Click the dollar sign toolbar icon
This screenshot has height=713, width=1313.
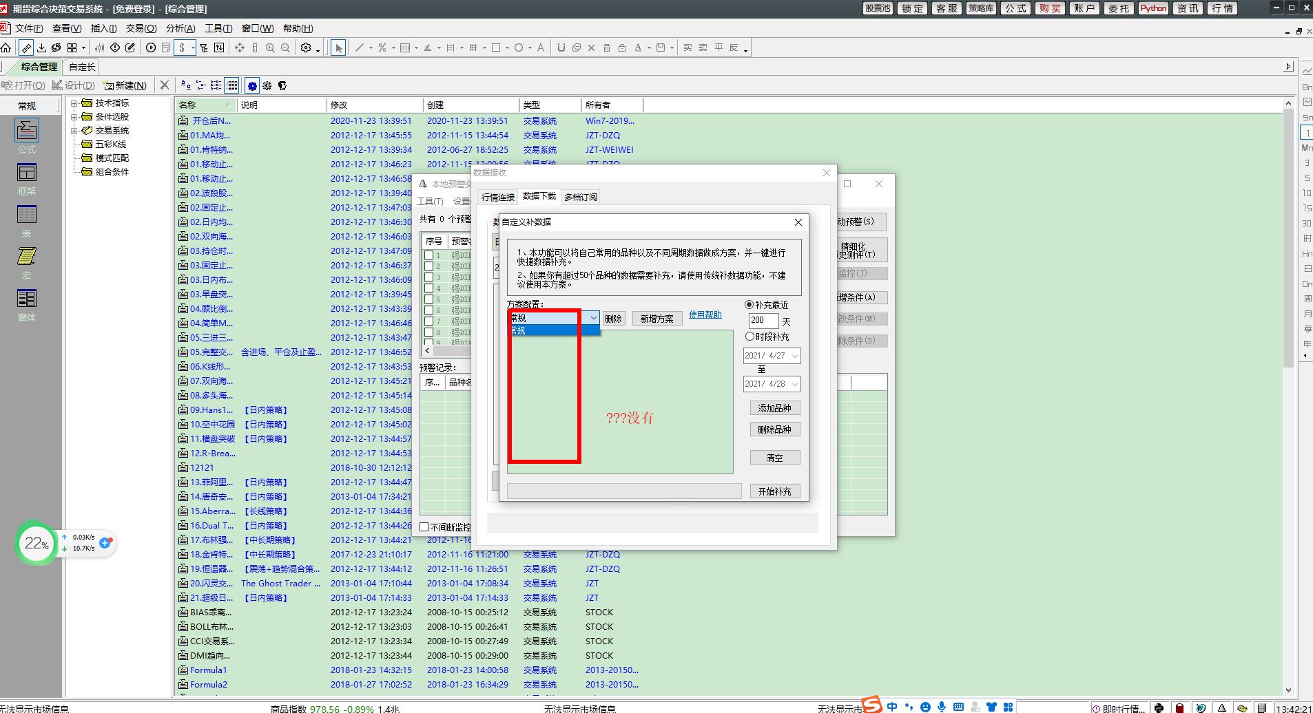pos(182,47)
